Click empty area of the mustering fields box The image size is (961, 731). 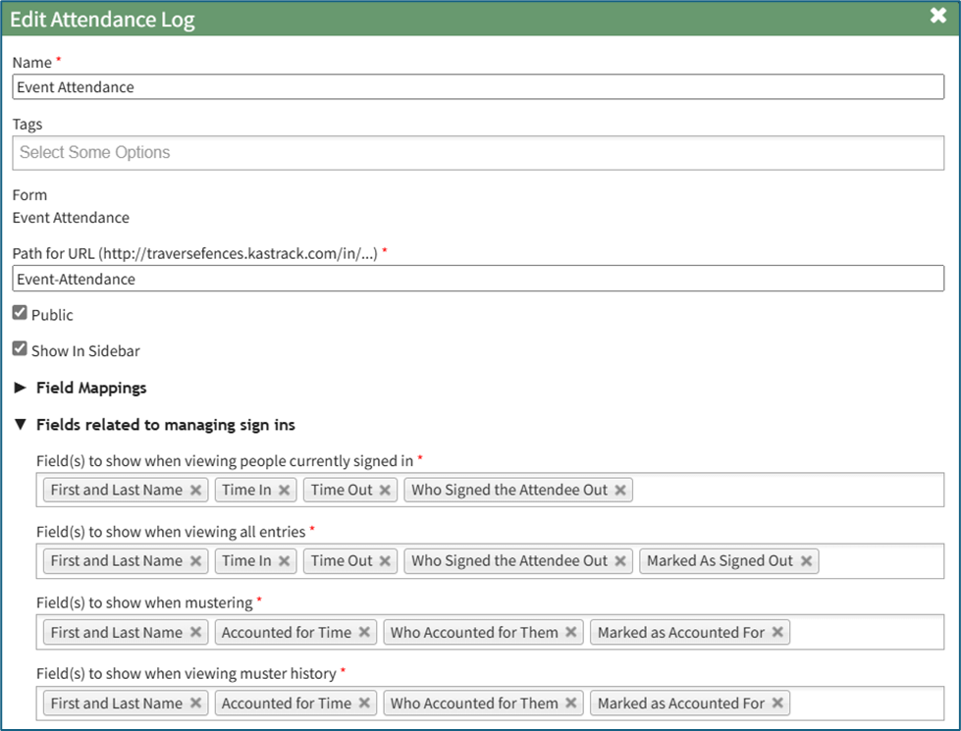(864, 633)
